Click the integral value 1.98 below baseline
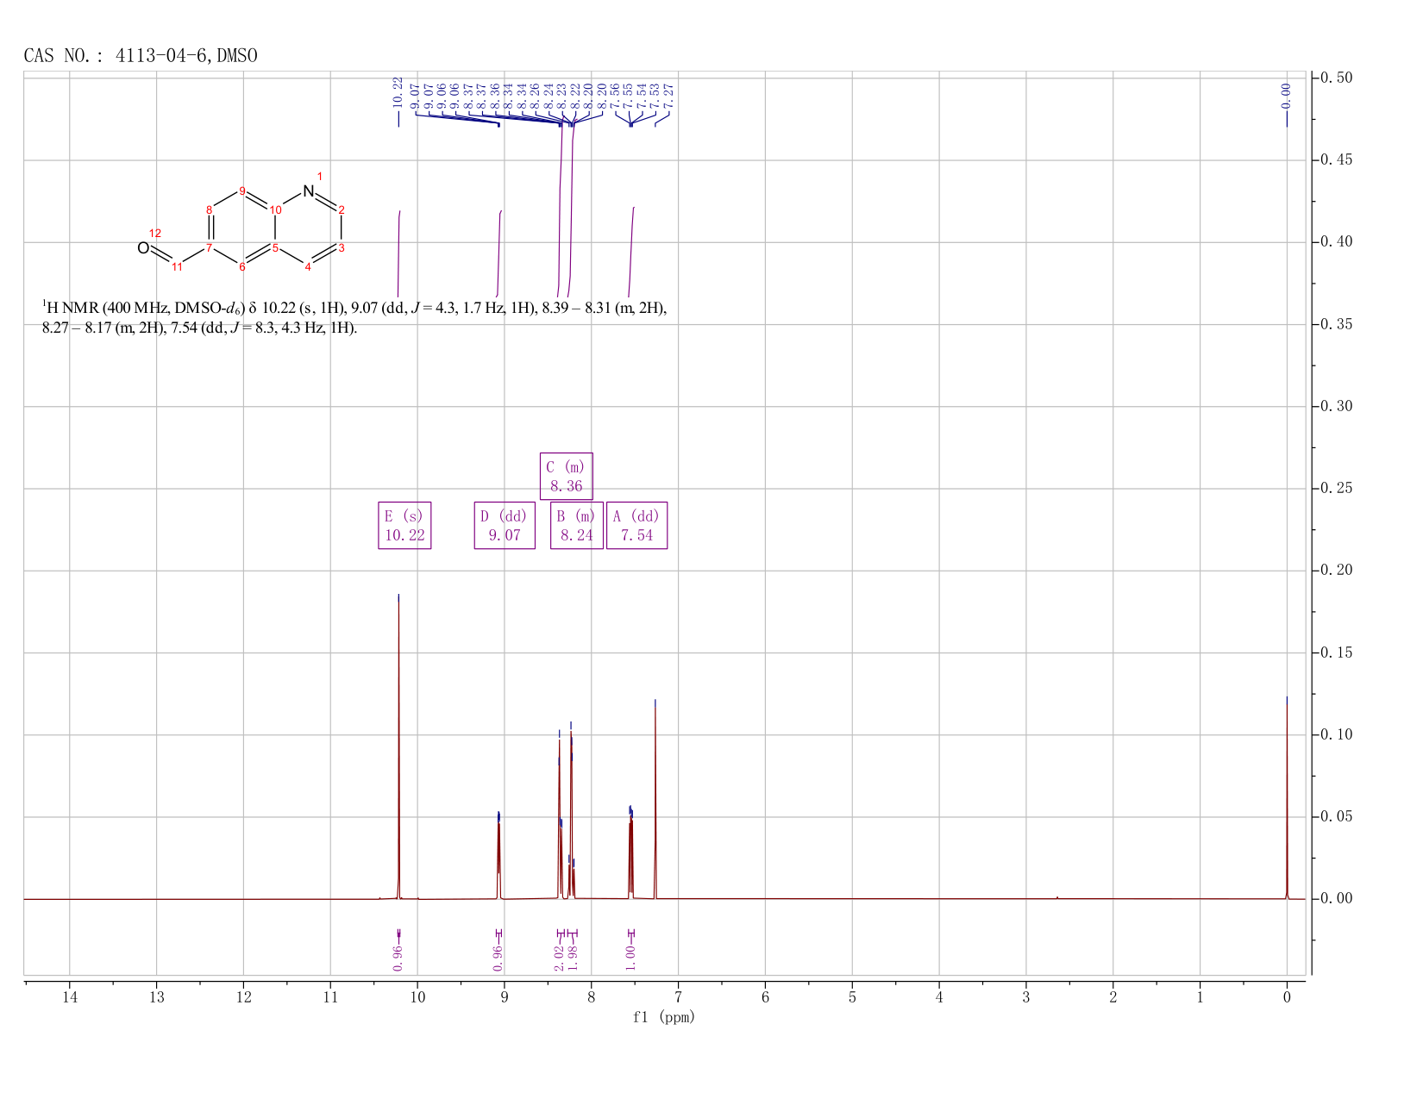The width and height of the screenshot is (1423, 1099). tap(572, 957)
